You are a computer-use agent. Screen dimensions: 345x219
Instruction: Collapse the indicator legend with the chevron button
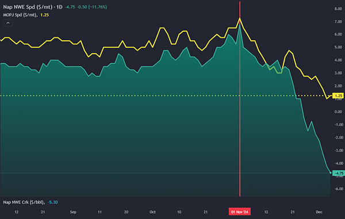click(8, 23)
